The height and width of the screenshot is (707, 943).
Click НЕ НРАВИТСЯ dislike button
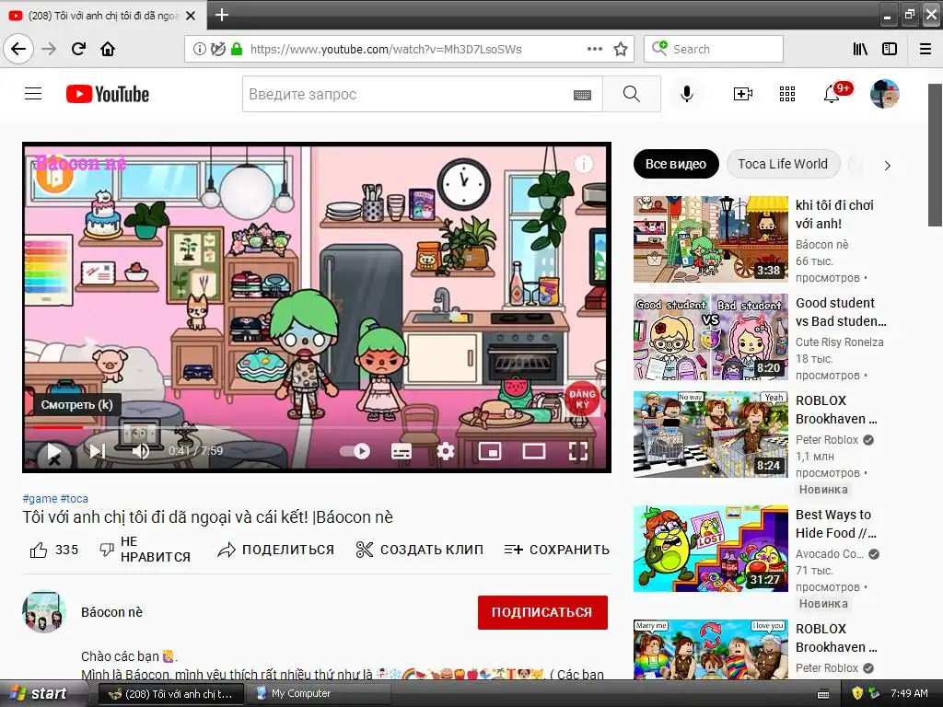145,550
